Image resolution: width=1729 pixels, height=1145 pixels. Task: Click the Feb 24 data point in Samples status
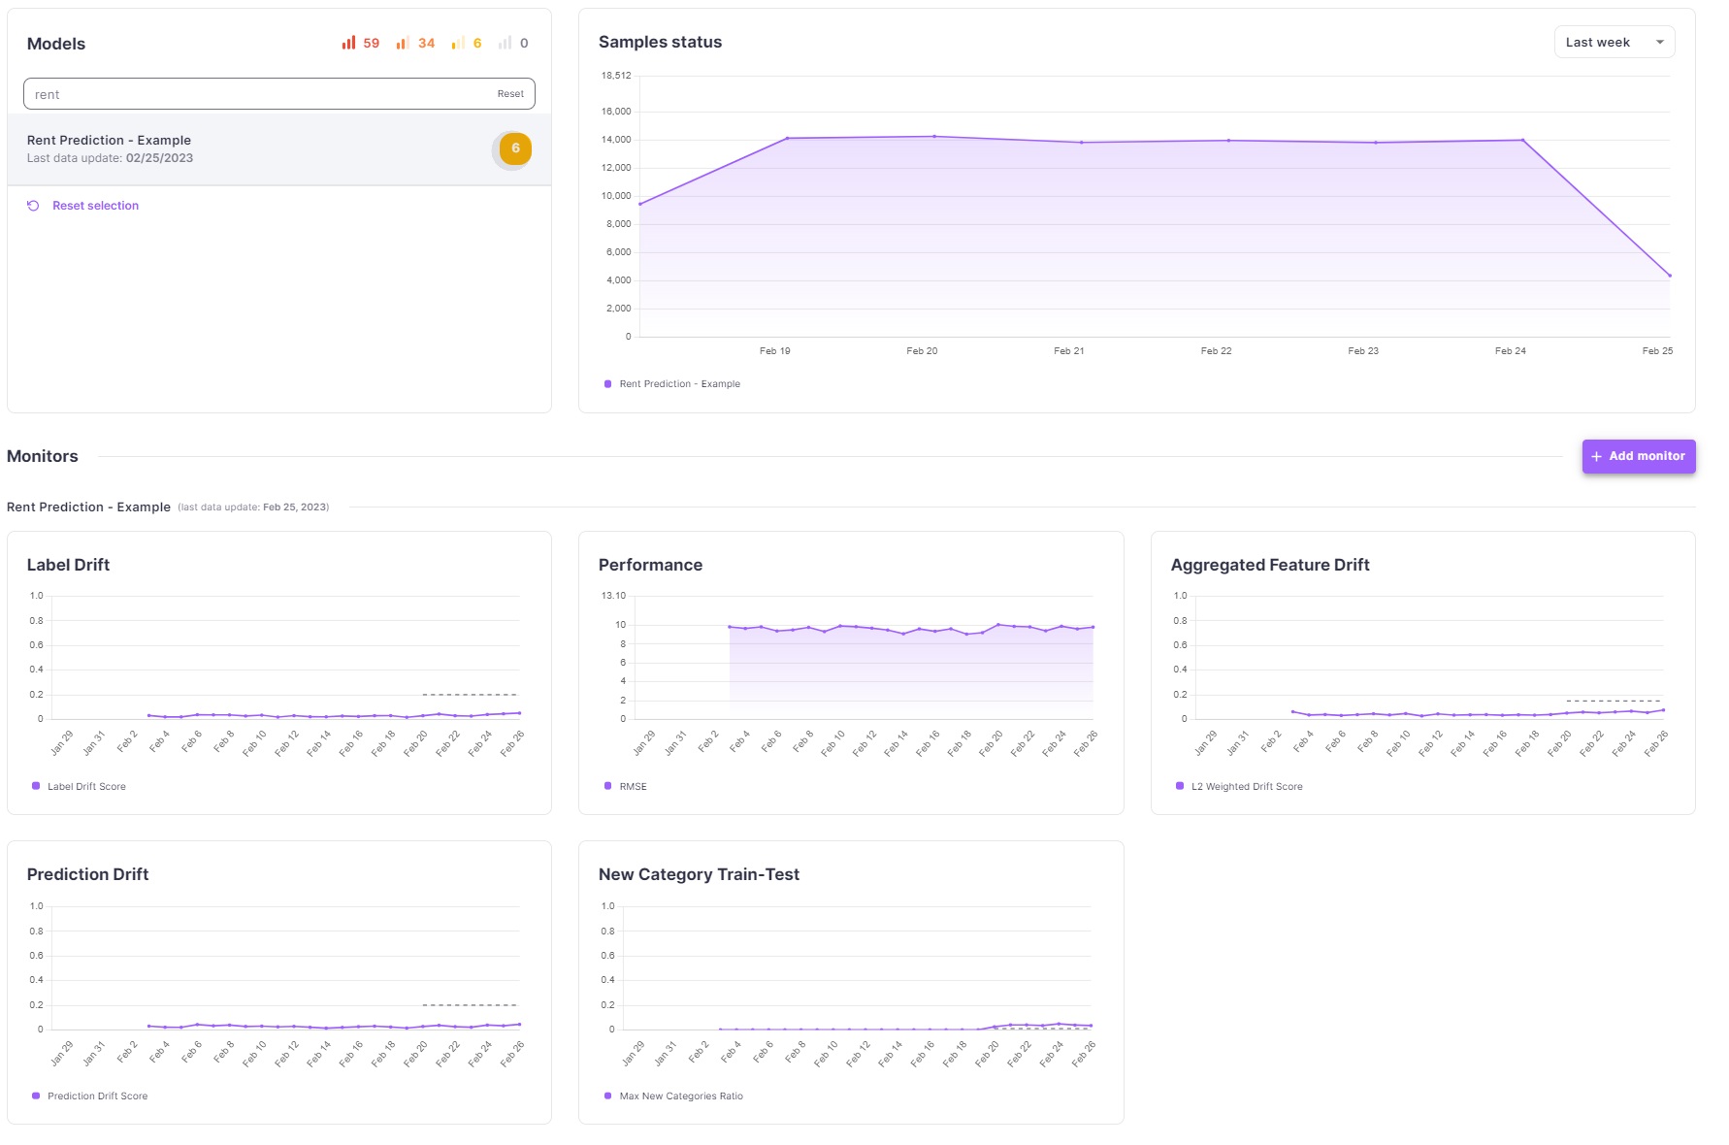1522,141
